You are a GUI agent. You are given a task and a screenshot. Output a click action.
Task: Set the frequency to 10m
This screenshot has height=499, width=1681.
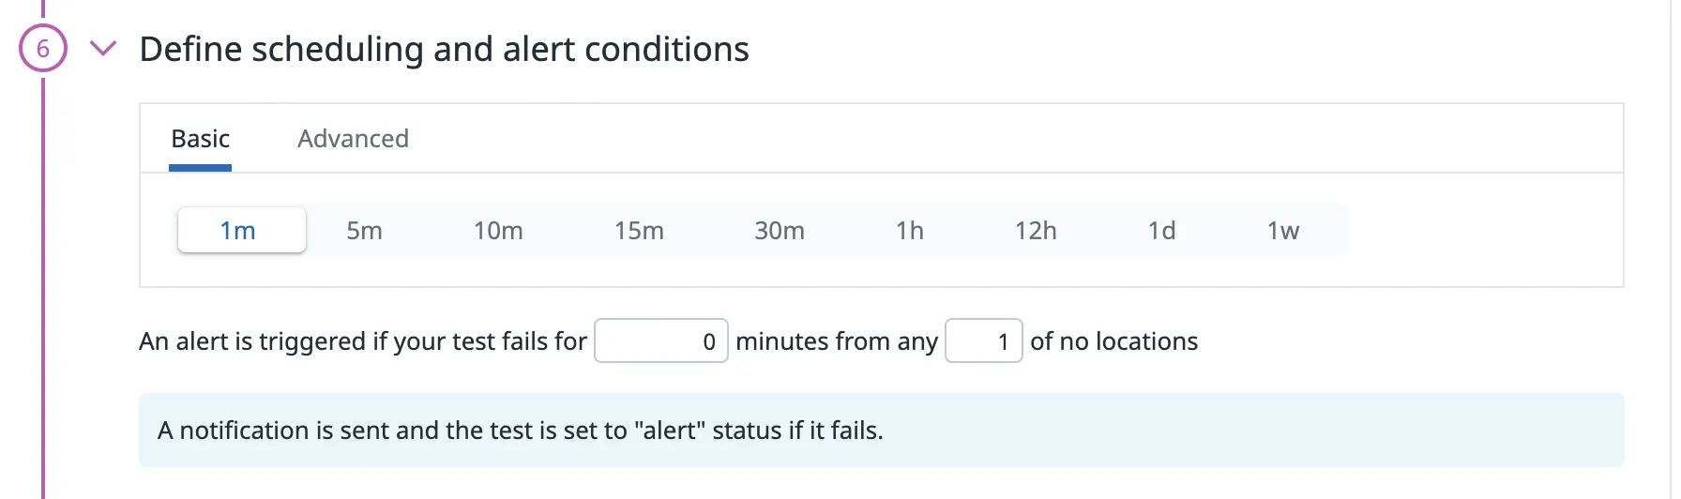tap(498, 231)
